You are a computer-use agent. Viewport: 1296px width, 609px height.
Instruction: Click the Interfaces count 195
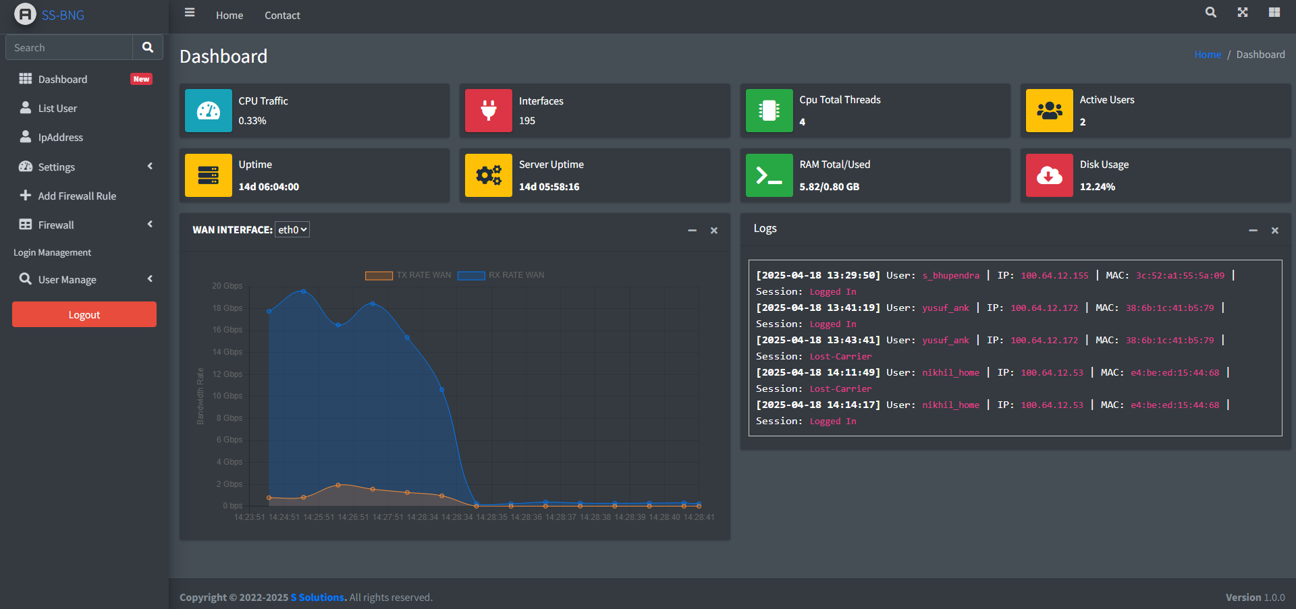[x=527, y=121]
